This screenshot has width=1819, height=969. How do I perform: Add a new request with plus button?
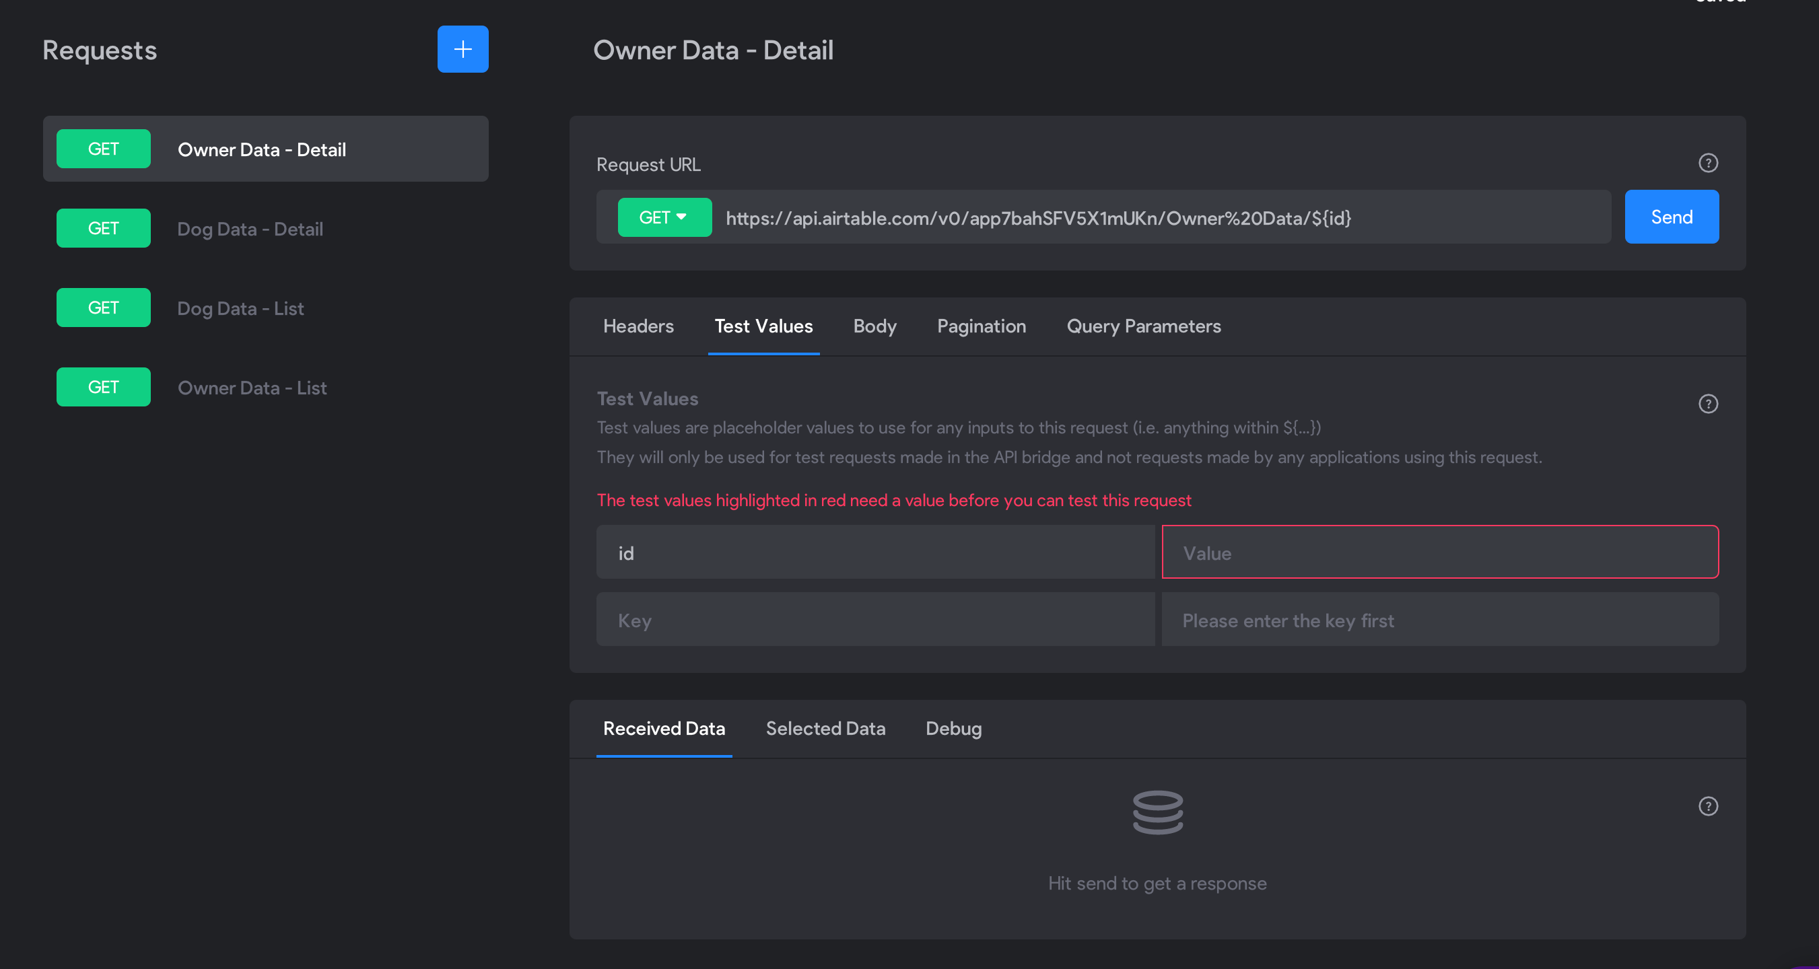462,49
